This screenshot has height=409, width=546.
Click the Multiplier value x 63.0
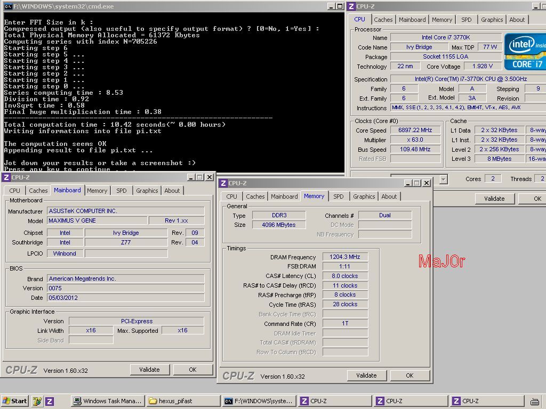tap(415, 140)
